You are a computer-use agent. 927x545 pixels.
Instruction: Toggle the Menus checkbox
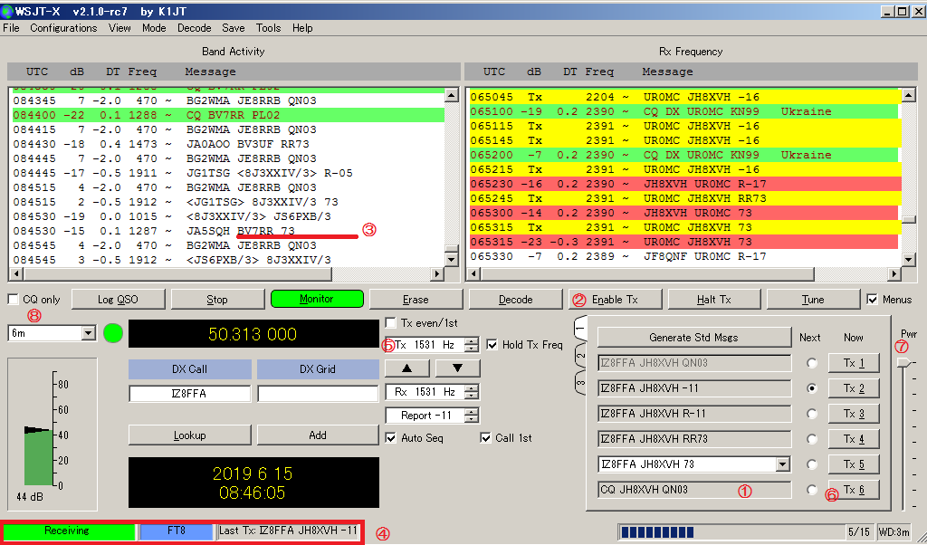(x=872, y=300)
